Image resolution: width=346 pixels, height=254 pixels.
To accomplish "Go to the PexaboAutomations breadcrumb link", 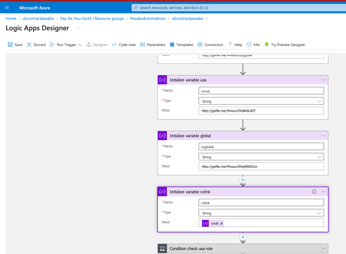I will tap(148, 19).
